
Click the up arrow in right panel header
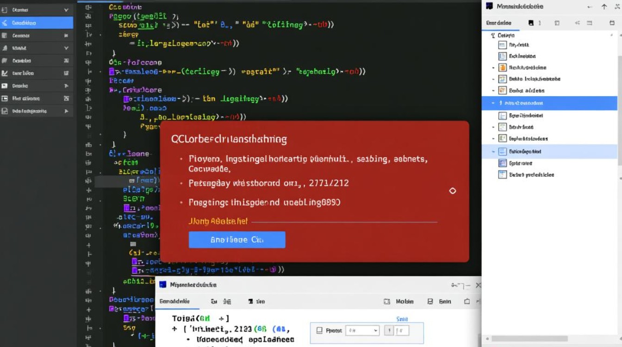click(604, 6)
